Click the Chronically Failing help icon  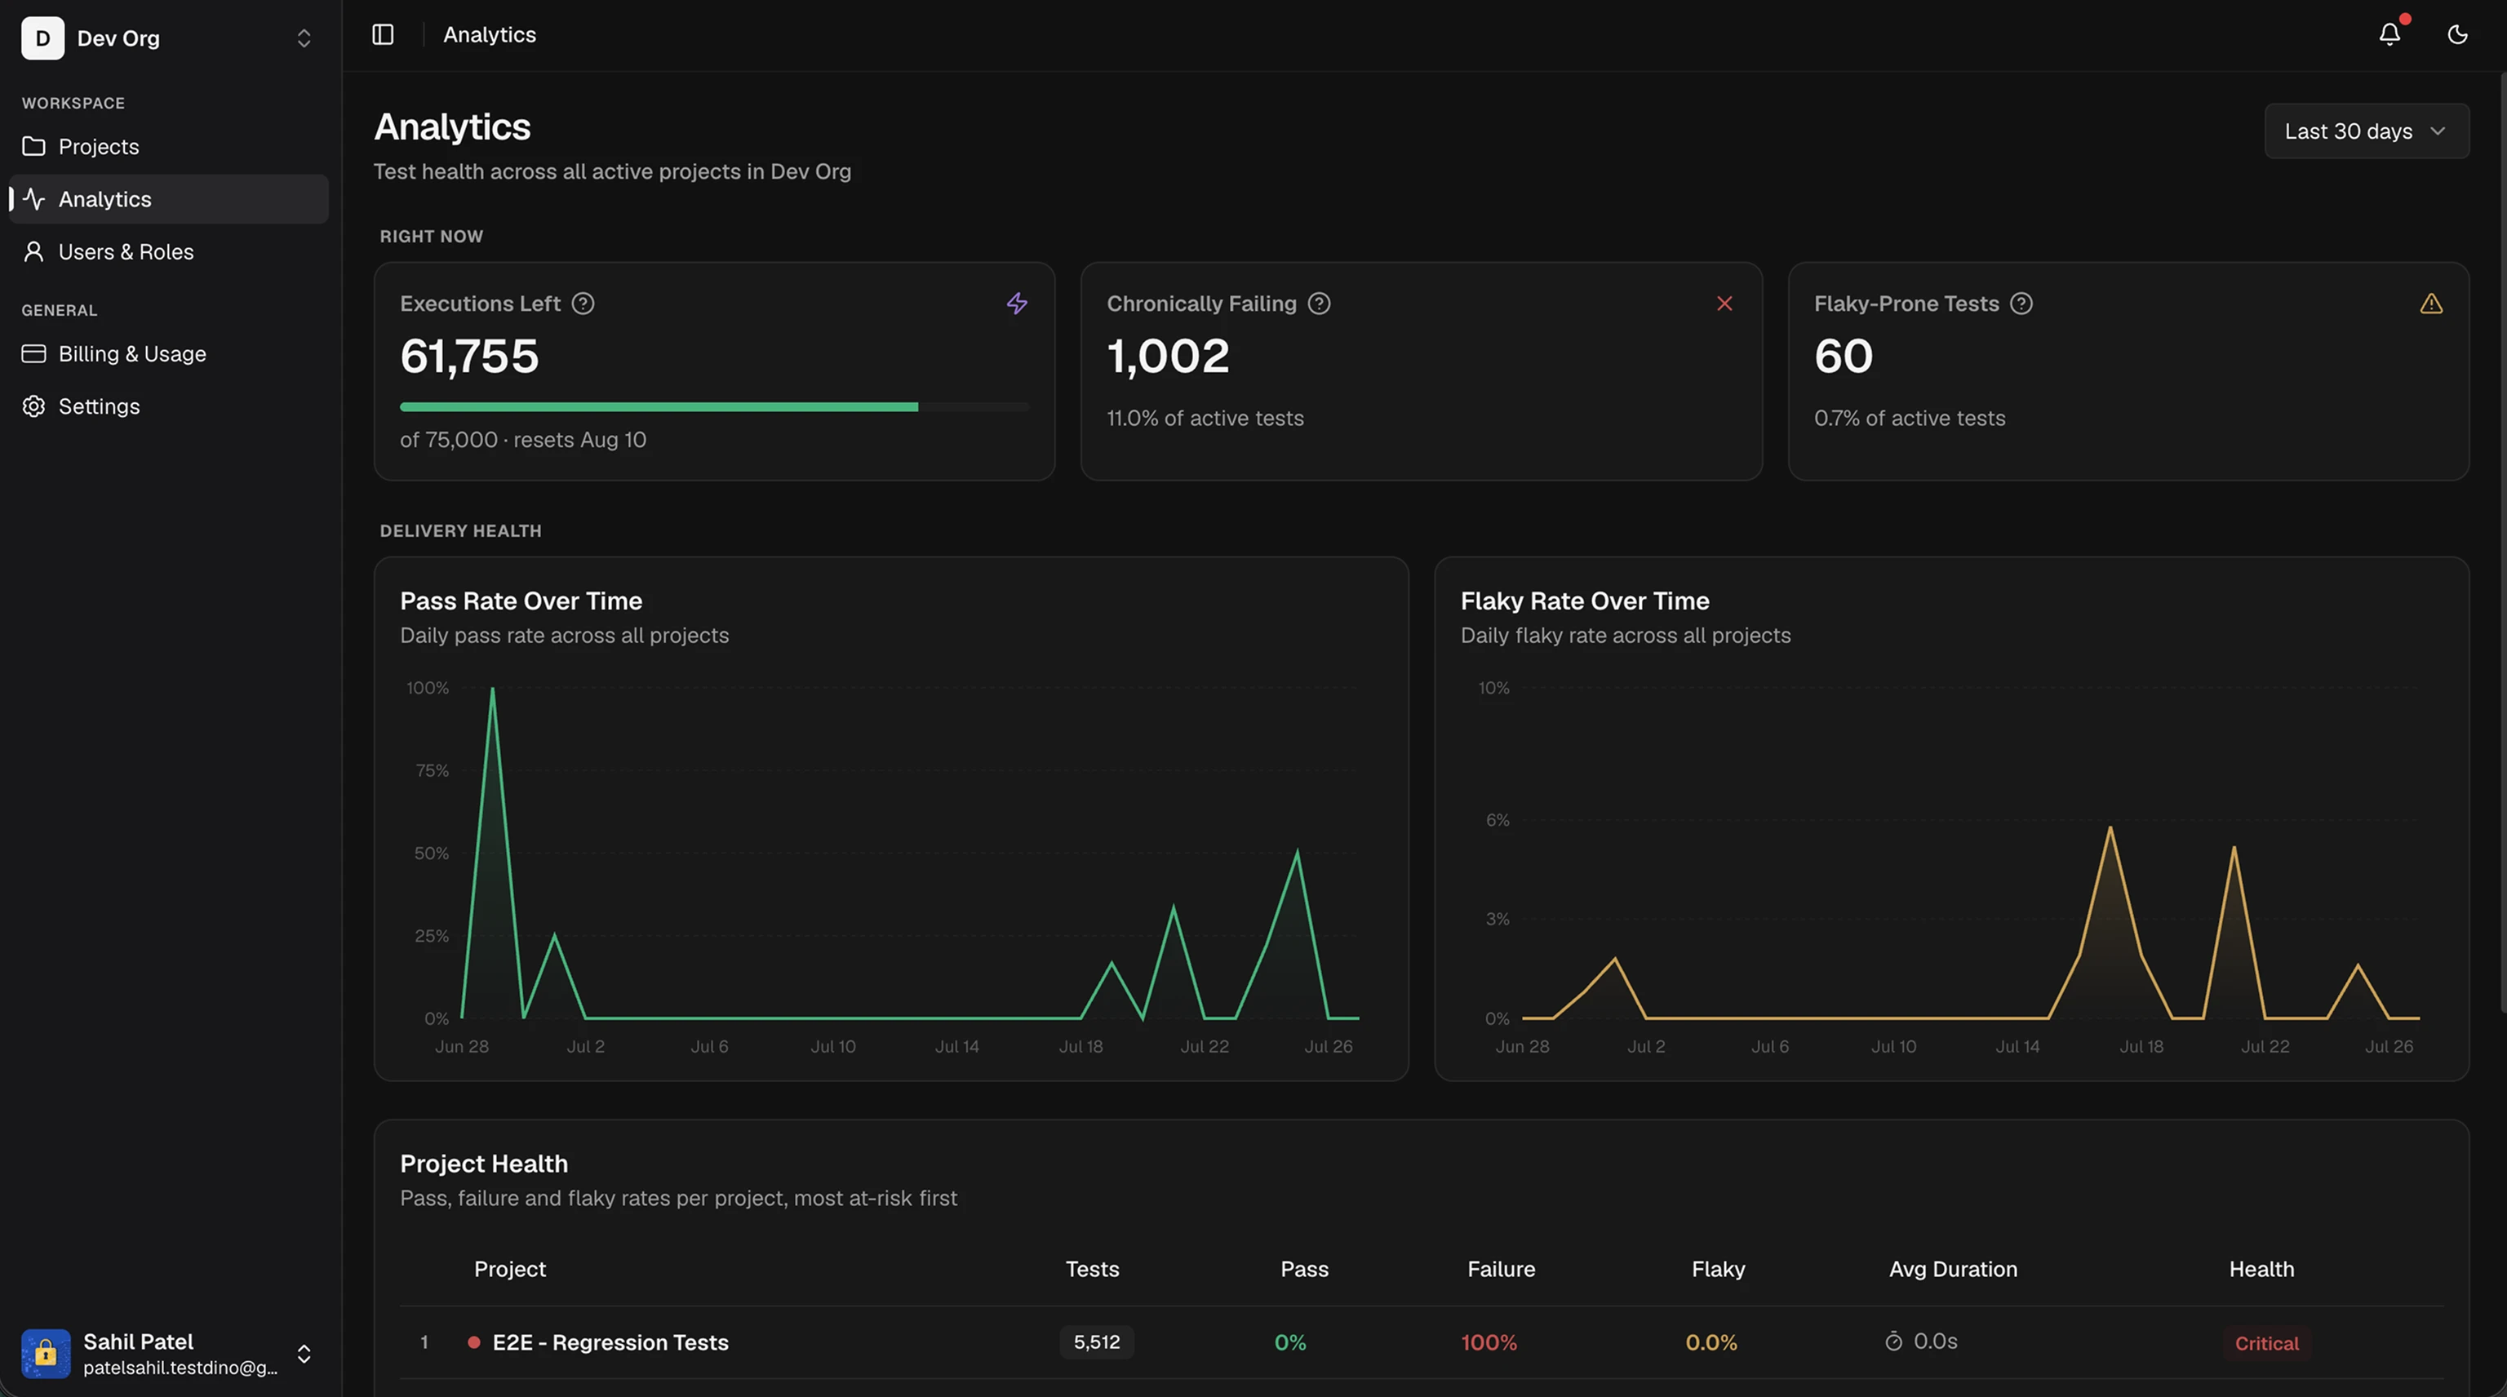(1319, 304)
